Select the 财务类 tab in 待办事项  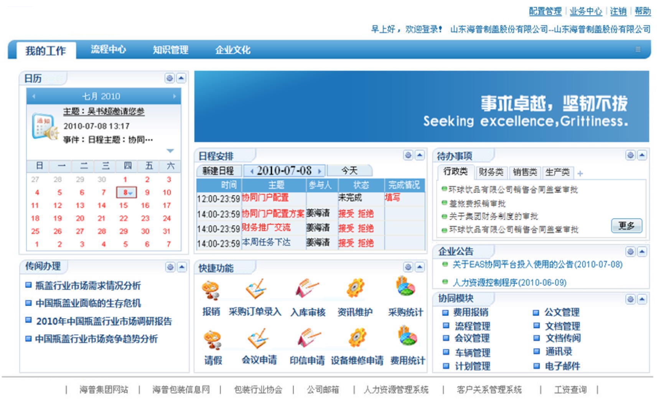[x=491, y=172]
